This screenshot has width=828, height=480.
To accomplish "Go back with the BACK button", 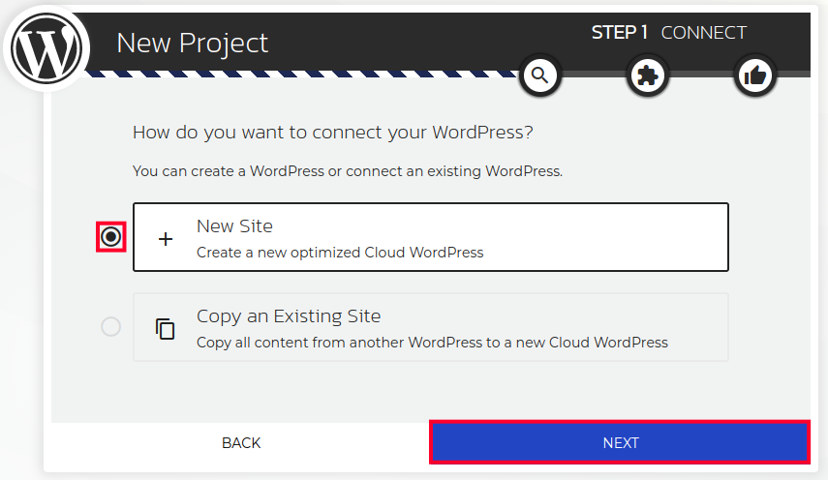I will point(241,443).
